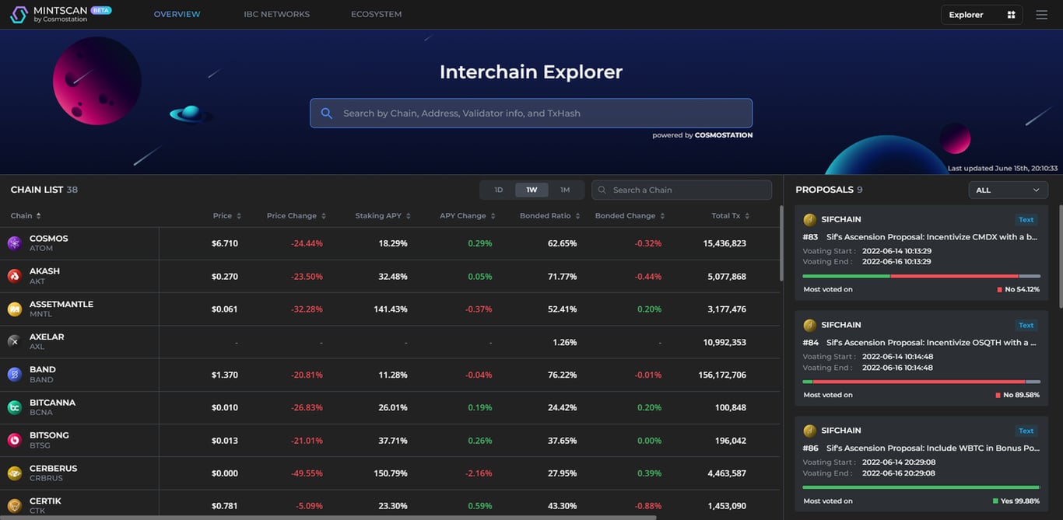Click Sifchain icon on proposal #84
The height and width of the screenshot is (520, 1063).
point(809,325)
